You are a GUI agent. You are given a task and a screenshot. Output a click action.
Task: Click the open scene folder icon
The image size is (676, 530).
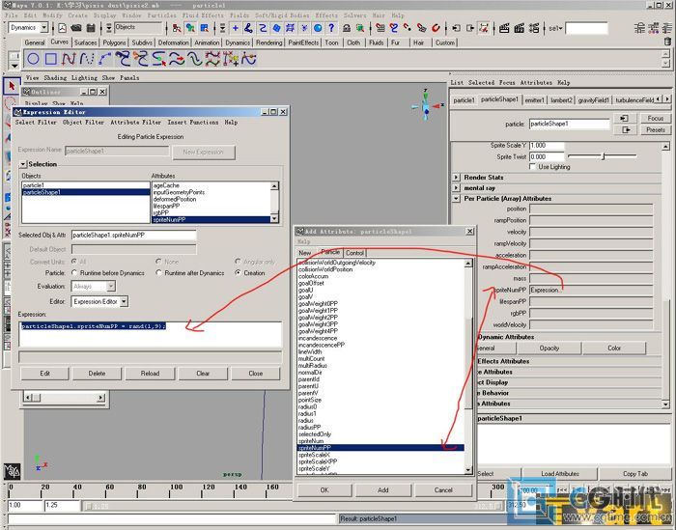click(x=76, y=28)
